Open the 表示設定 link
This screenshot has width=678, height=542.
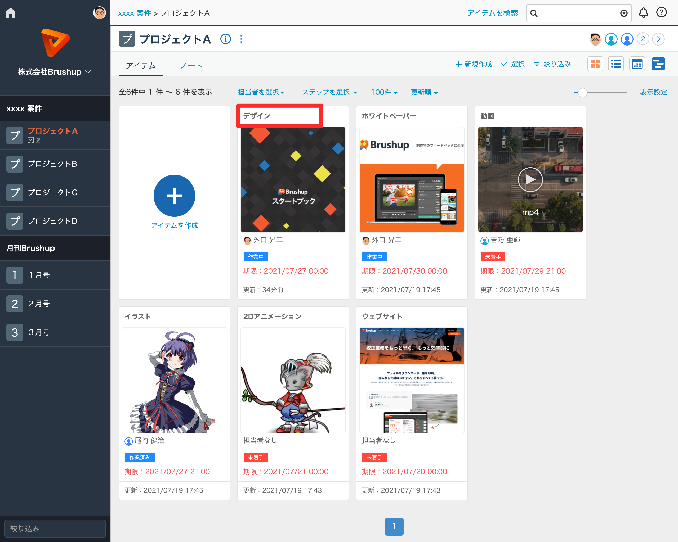(653, 92)
